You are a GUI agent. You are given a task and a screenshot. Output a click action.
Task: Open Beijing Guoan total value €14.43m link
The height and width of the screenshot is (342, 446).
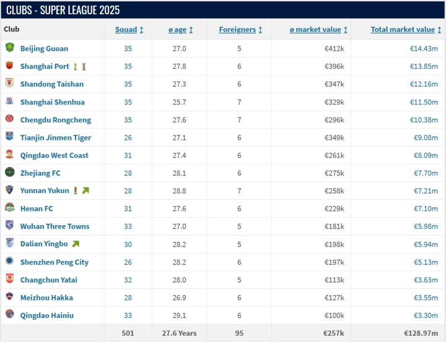(424, 49)
